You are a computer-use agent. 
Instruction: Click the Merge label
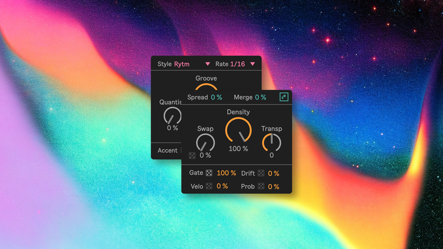(x=243, y=97)
